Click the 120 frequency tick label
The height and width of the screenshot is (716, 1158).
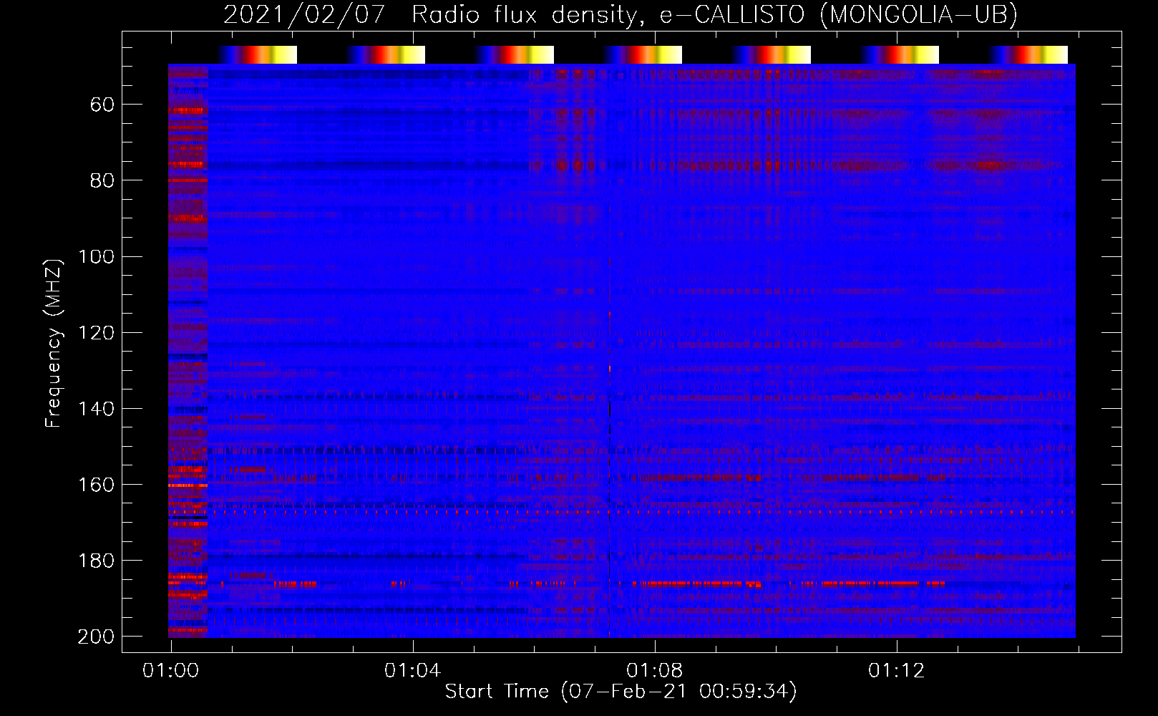coord(96,333)
